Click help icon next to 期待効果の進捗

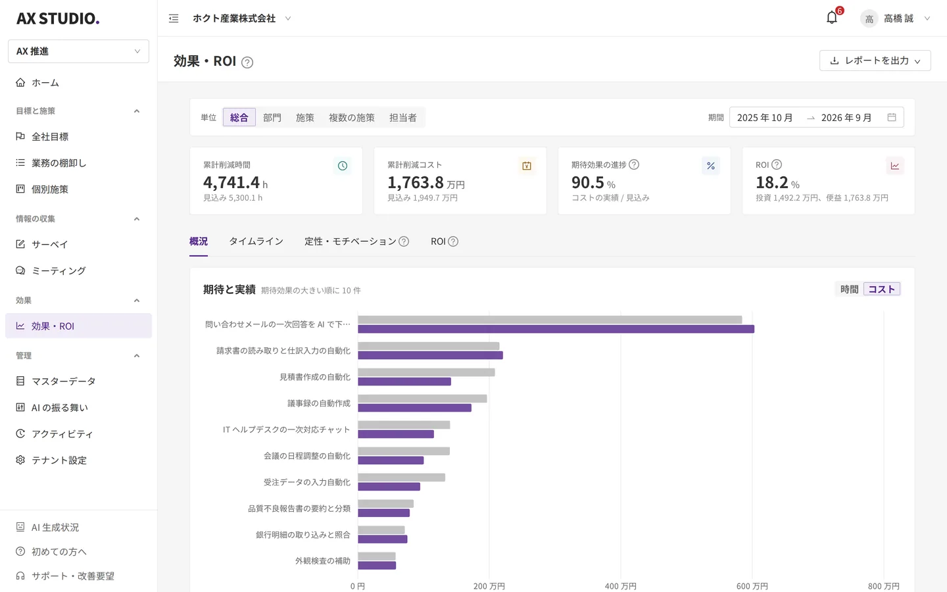[x=634, y=164]
